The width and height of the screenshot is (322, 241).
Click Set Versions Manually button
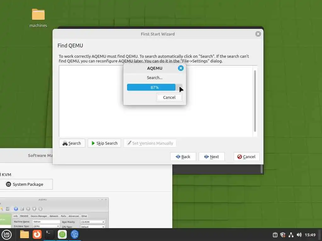pyautogui.click(x=150, y=143)
